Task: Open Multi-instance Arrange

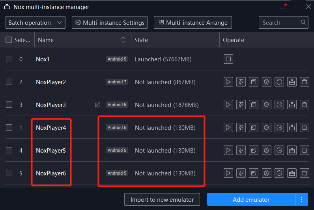Action: click(193, 22)
